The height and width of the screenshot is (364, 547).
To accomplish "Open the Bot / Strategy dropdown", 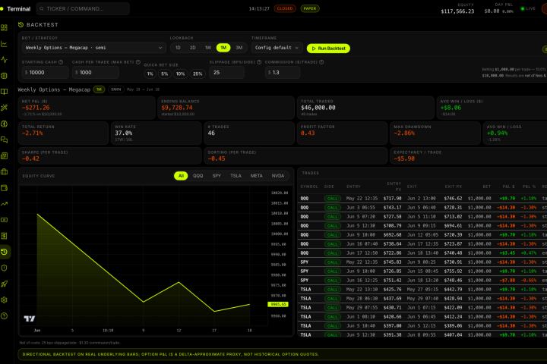I will click(x=93, y=48).
